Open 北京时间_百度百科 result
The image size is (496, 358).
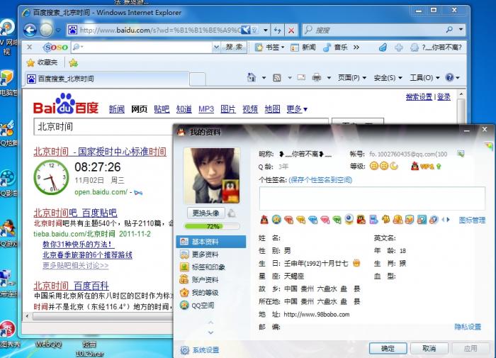[x=71, y=286]
